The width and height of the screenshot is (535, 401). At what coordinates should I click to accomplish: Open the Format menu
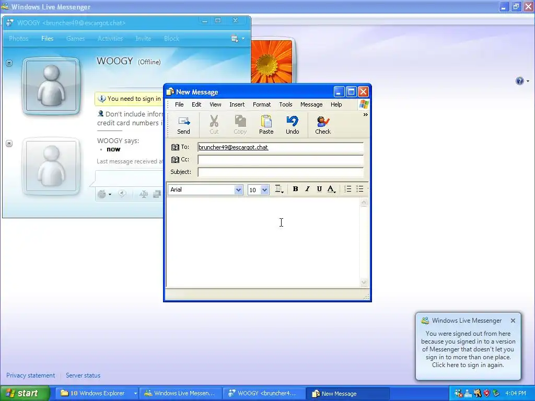262,104
